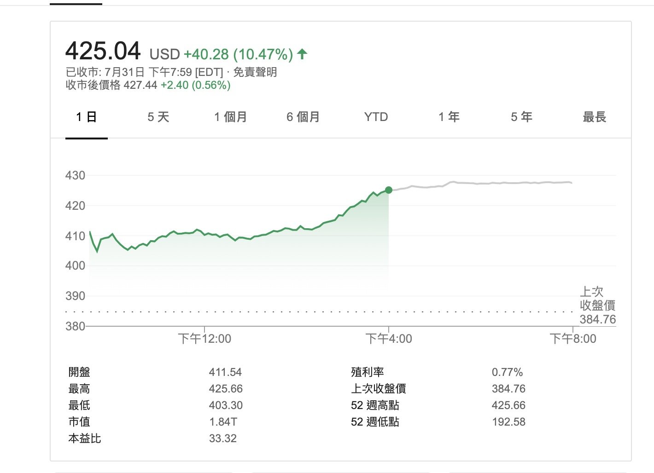Screen dimensions: 654x473
Task: Open the 免責聲明 disclaimer link
Action: pyautogui.click(x=255, y=72)
